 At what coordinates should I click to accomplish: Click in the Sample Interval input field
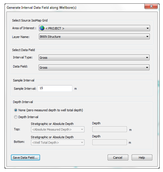[55, 88]
